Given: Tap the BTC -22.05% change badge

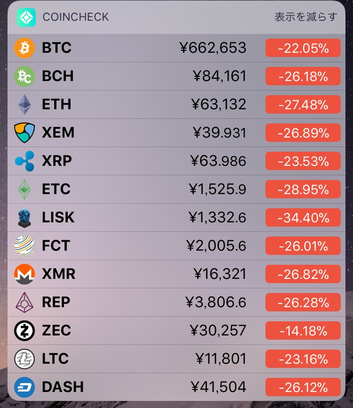Looking at the screenshot, I should pos(303,48).
